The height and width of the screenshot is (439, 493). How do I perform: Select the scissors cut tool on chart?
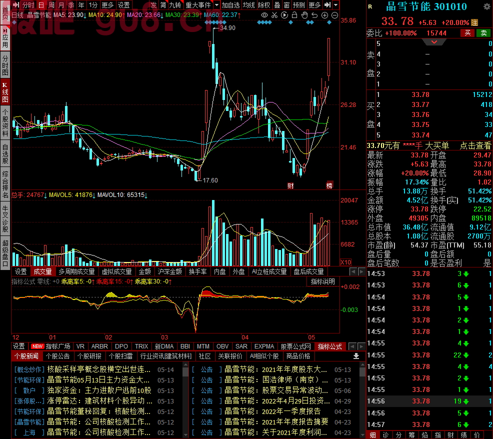pyautogui.click(x=274, y=15)
